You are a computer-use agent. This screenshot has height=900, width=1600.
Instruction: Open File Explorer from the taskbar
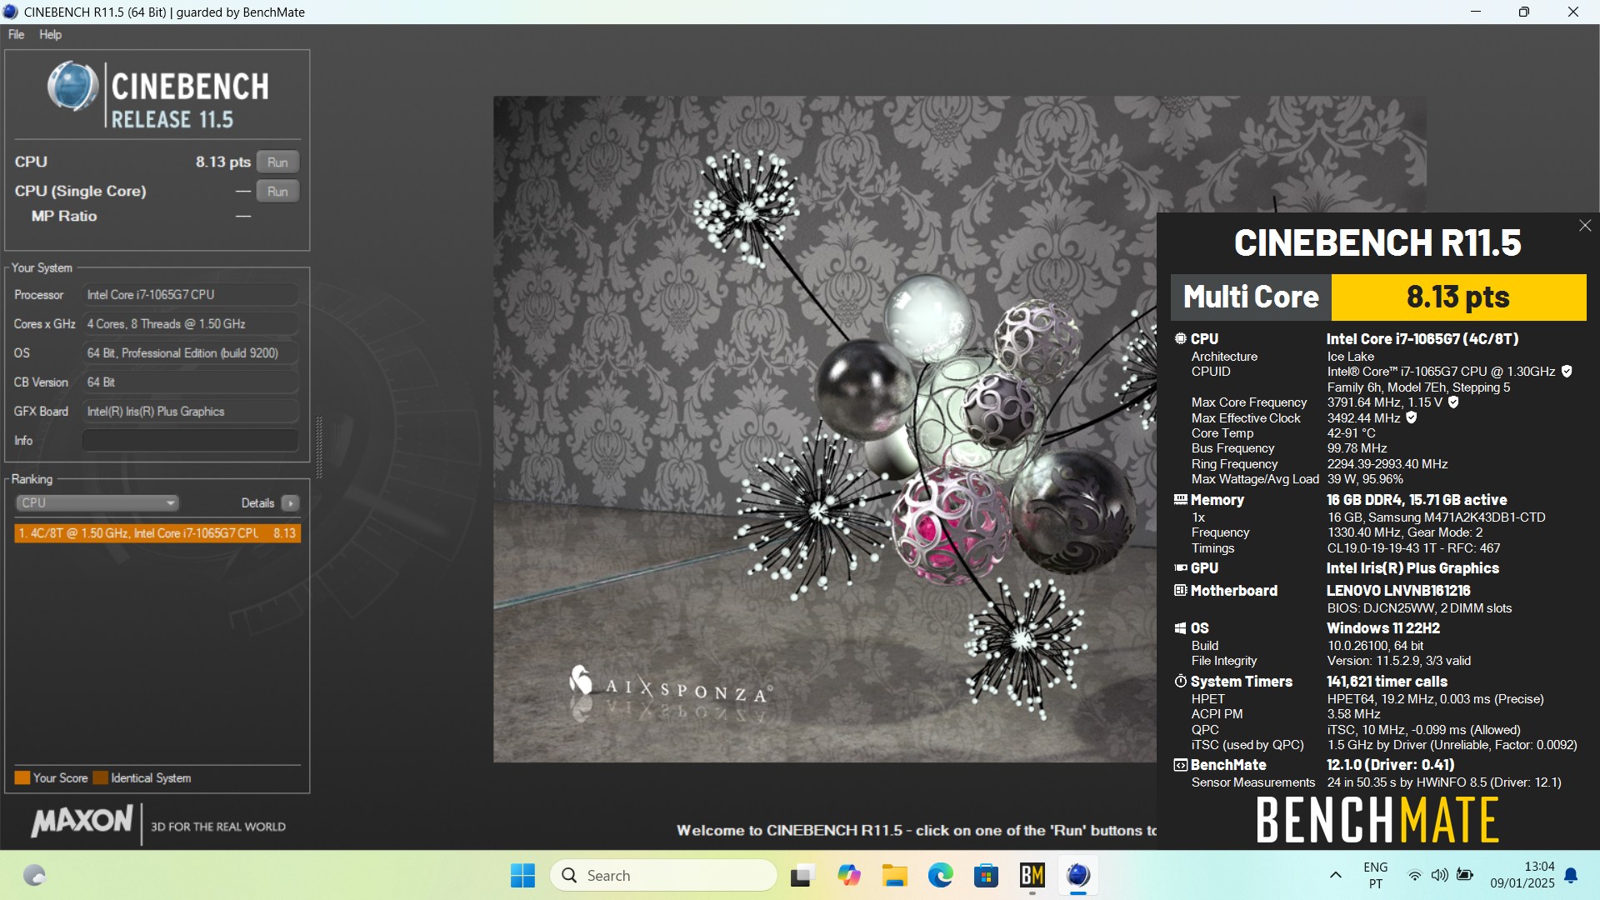tap(894, 875)
